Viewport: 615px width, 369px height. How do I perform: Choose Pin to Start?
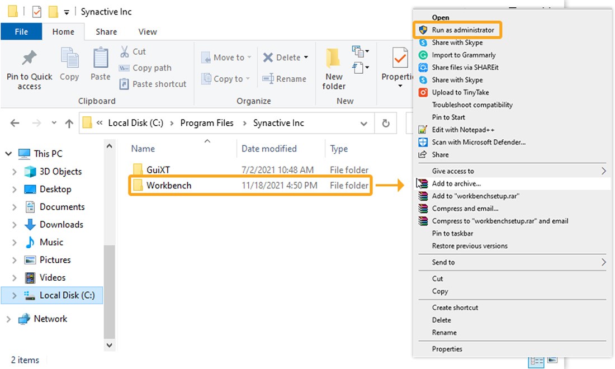[x=448, y=117]
